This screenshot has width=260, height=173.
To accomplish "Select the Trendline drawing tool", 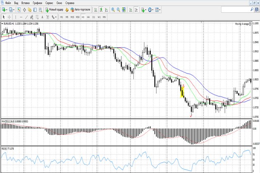I will pyautogui.click(x=26, y=17).
